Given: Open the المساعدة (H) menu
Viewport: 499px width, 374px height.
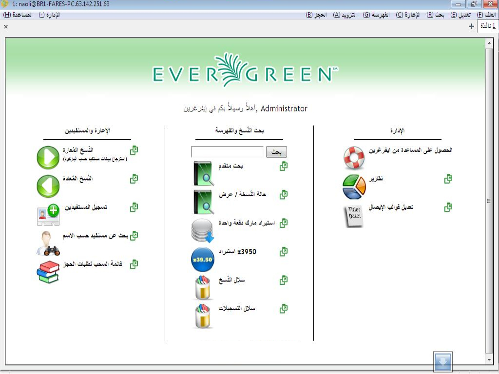Looking at the screenshot, I should [x=18, y=15].
